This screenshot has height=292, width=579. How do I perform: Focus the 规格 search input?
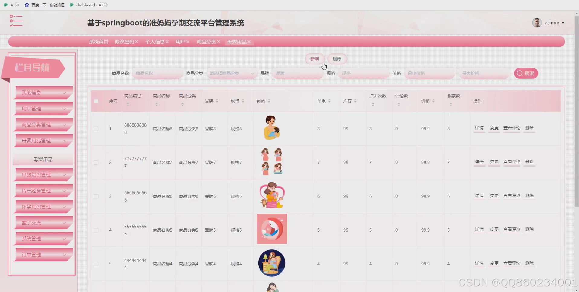point(364,73)
